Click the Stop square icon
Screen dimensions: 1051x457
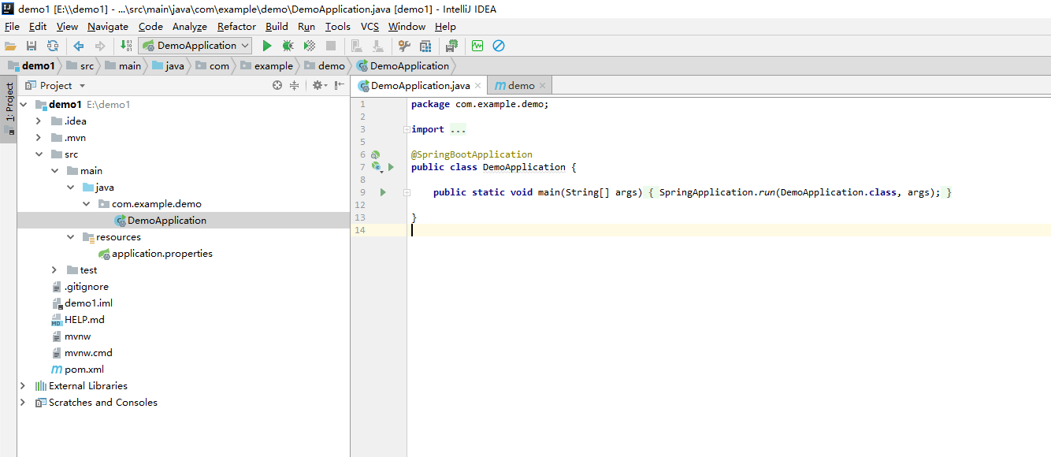(x=331, y=46)
